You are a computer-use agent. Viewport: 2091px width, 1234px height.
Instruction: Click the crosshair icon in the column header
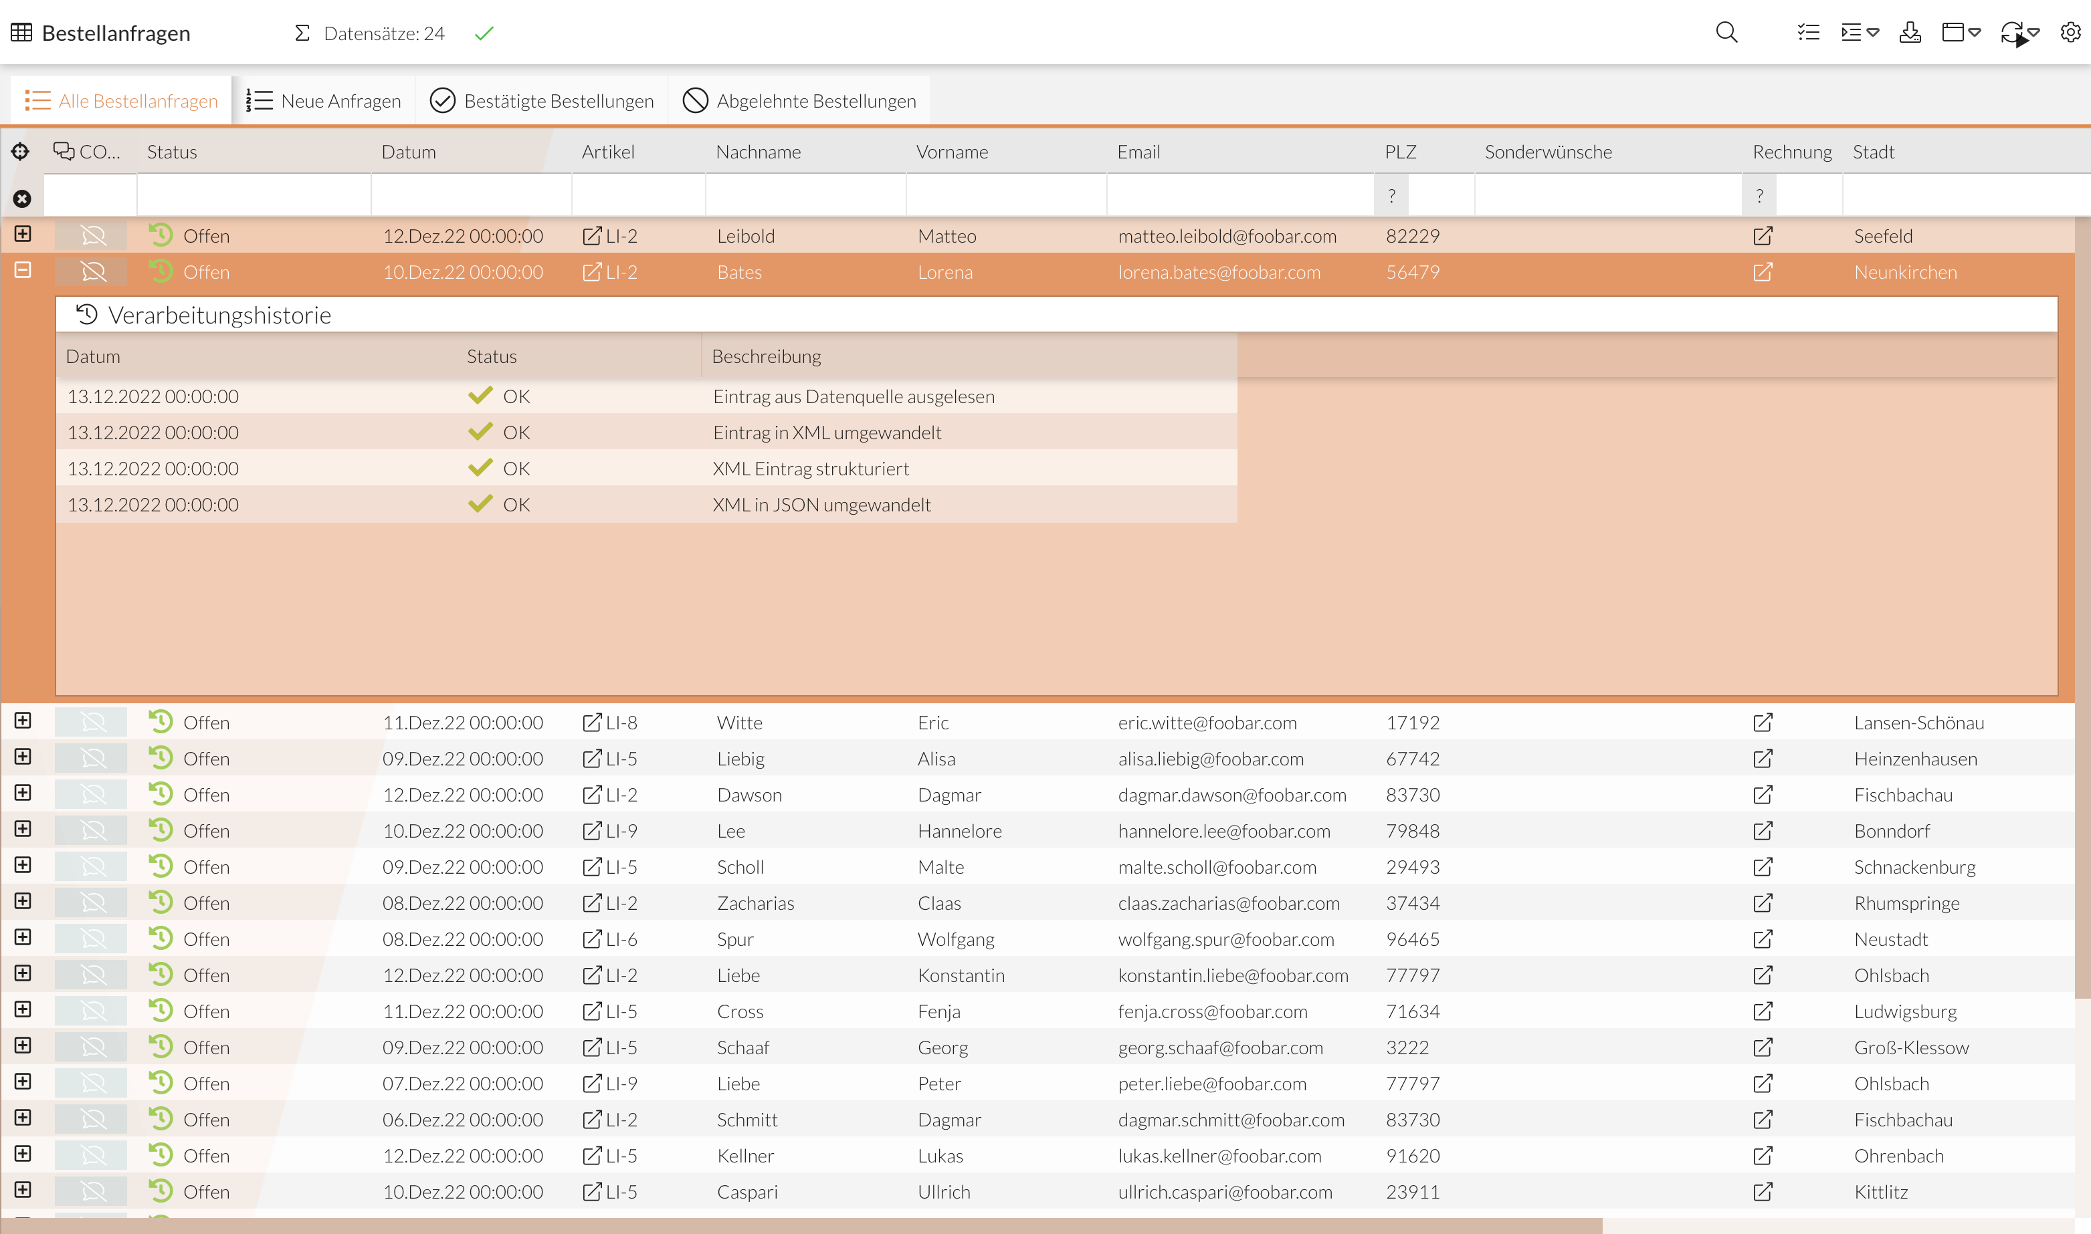21,151
